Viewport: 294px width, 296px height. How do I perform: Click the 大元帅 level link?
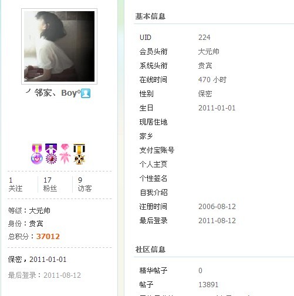pyautogui.click(x=40, y=211)
